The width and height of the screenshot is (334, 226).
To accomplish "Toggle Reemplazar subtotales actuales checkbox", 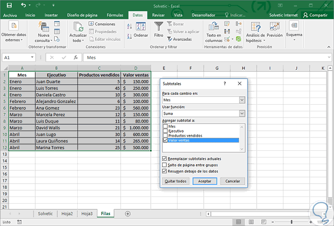I will click(x=165, y=158).
